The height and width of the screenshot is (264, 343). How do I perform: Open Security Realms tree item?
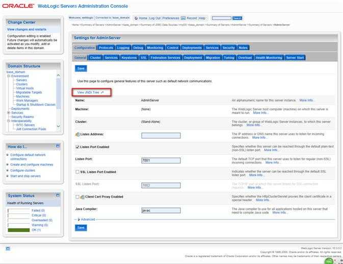coord(22,117)
